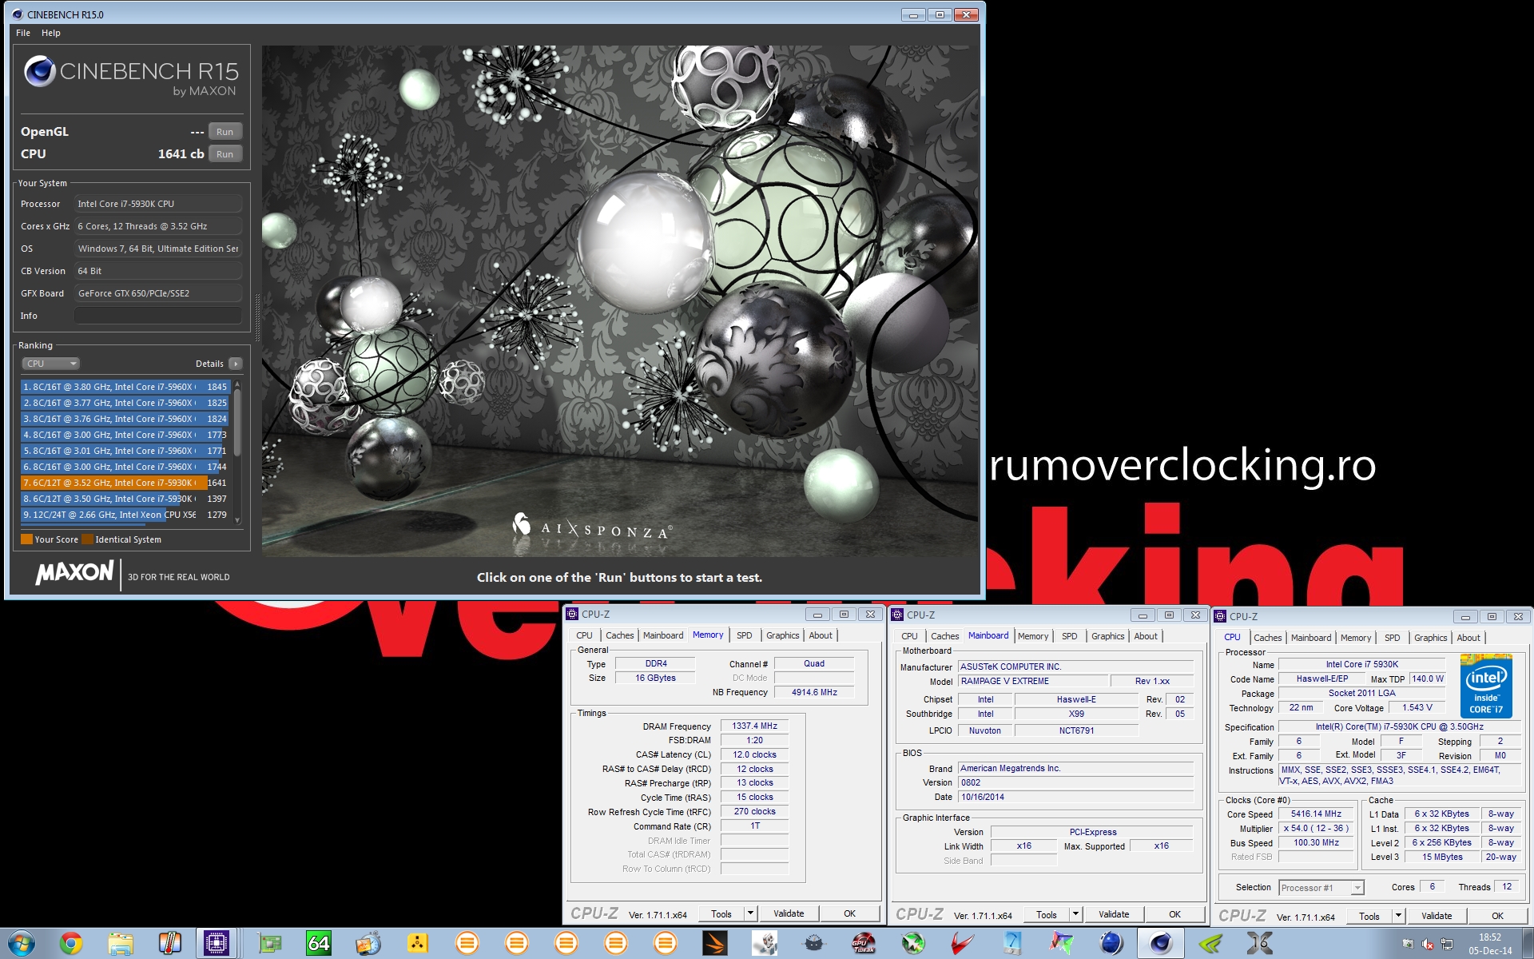Screen dimensions: 1534x959
Task: Open the X16 taskbar icon
Action: click(x=1260, y=944)
